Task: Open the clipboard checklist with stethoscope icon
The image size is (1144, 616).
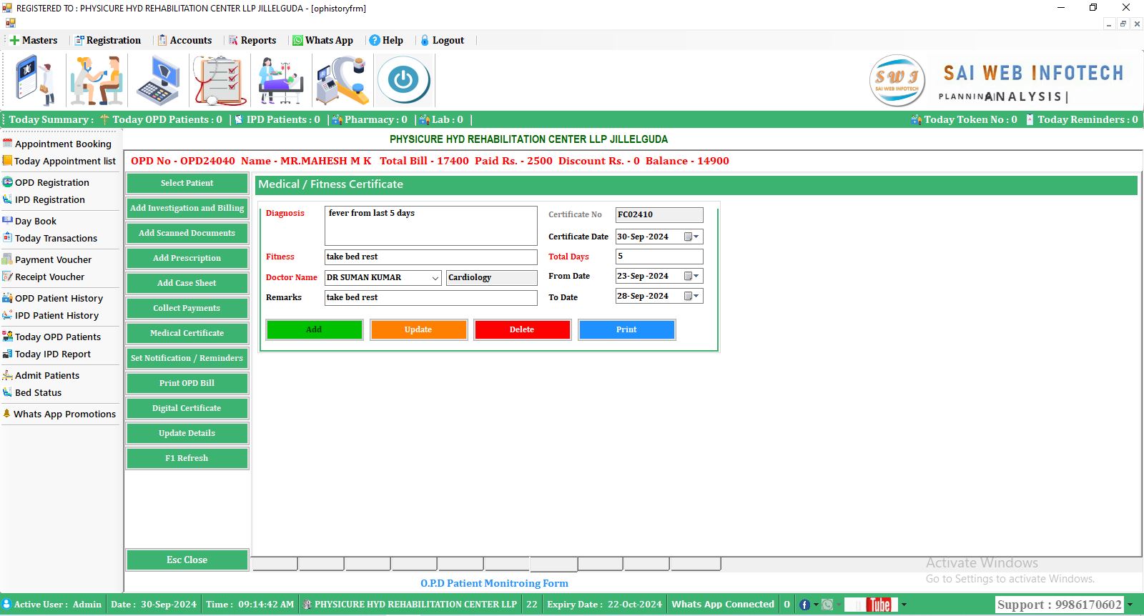Action: [x=220, y=81]
